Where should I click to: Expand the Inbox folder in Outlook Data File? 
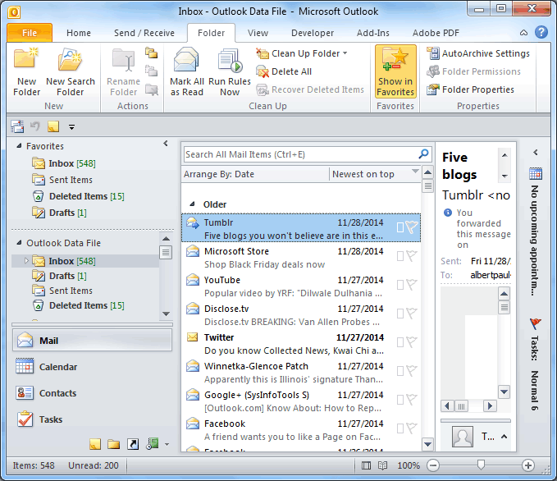coord(26,260)
